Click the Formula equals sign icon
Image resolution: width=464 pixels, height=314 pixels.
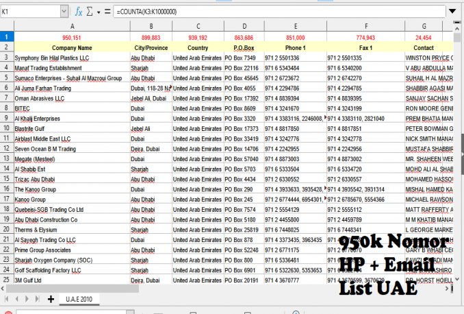click(107, 12)
